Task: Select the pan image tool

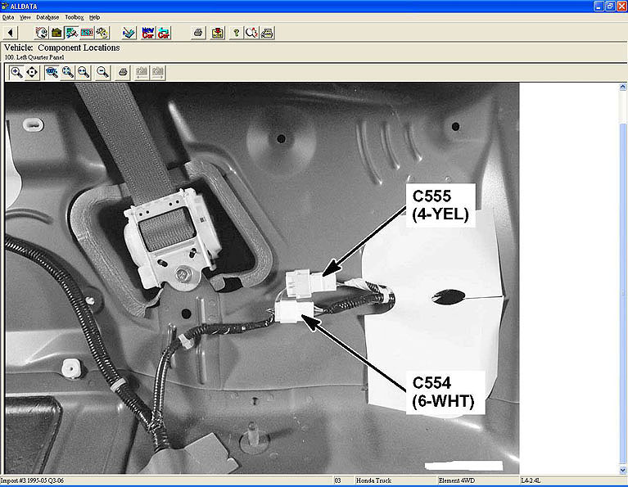Action: [x=32, y=72]
